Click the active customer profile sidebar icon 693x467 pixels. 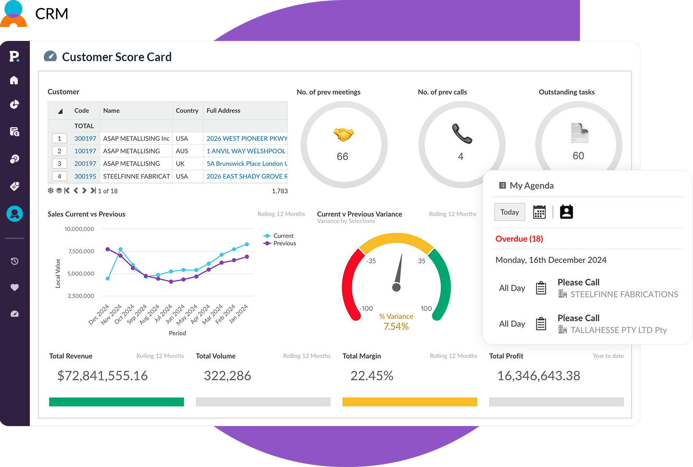point(14,213)
